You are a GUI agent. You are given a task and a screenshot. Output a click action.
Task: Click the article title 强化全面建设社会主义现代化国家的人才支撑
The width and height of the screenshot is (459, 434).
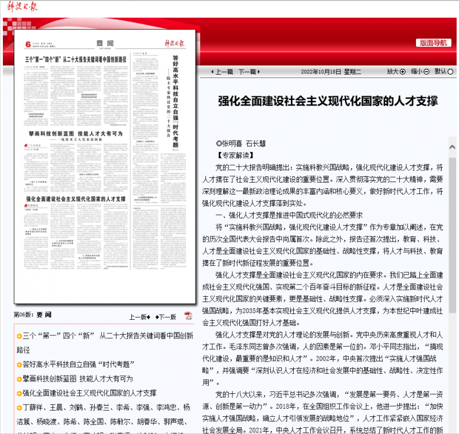[x=328, y=101]
